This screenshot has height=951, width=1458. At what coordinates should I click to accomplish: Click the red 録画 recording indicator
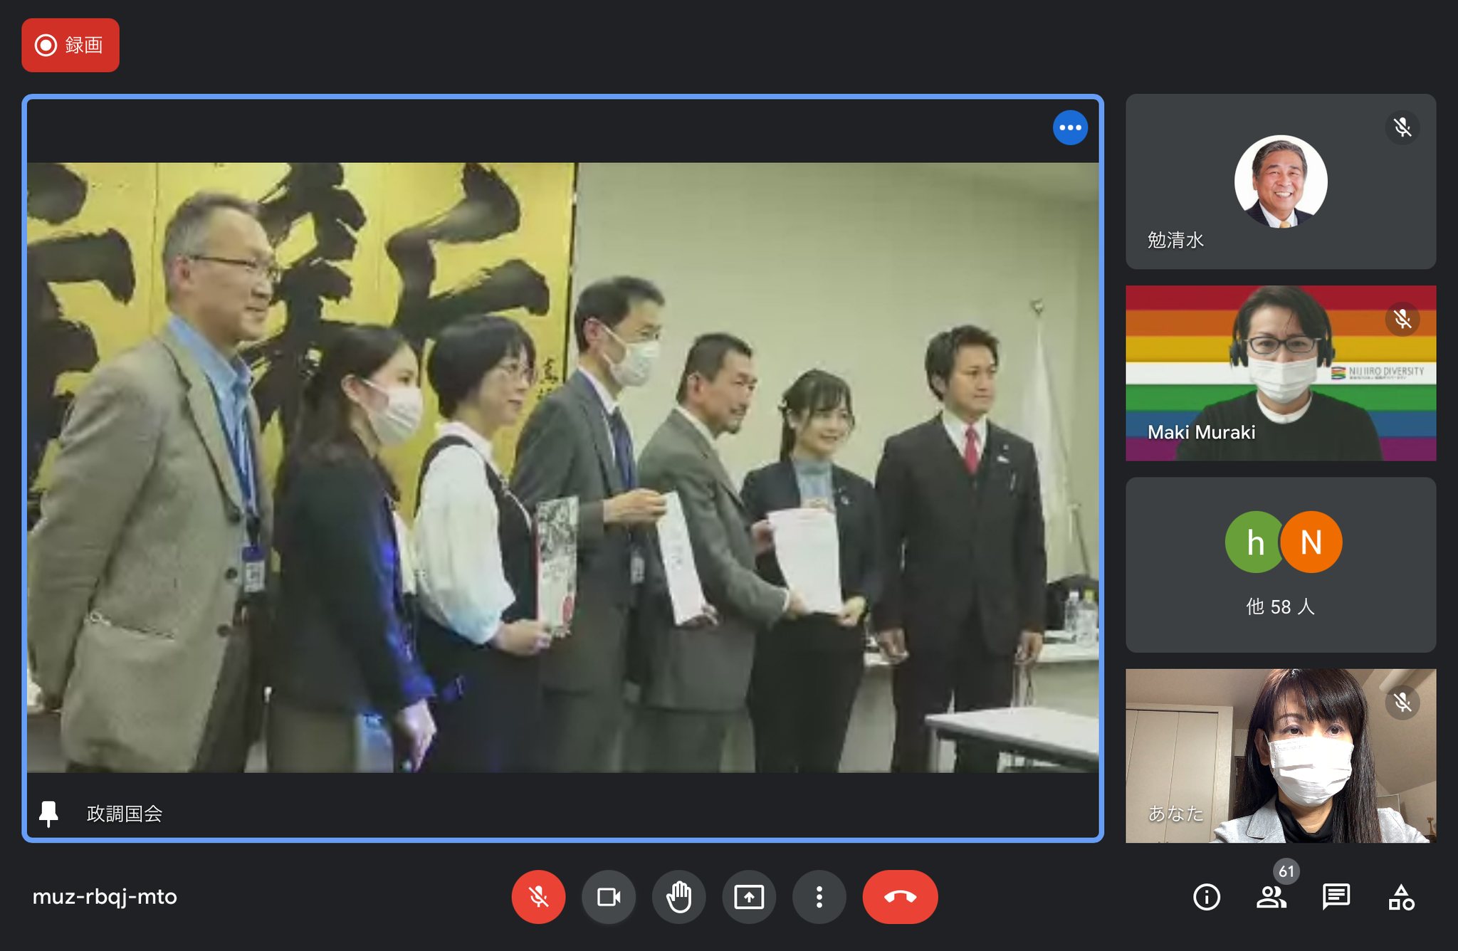pyautogui.click(x=70, y=46)
